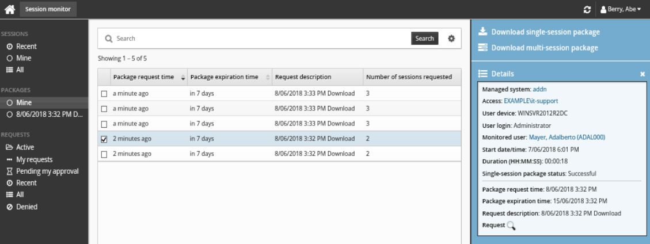Open the Berry, Abe user dropdown
Image resolution: width=650 pixels, height=244 pixels.
621,10
